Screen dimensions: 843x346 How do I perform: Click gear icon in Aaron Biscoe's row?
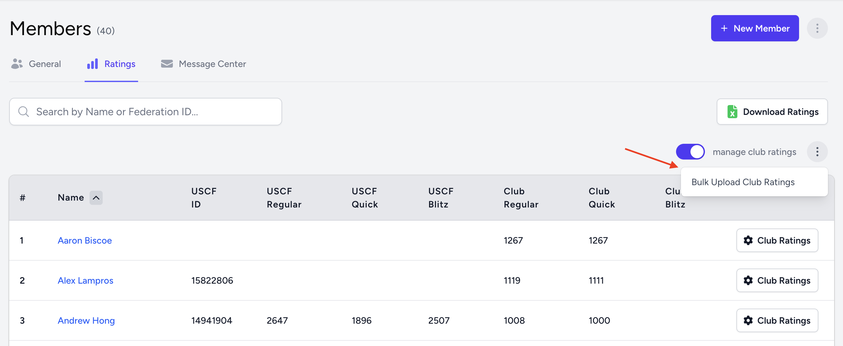(748, 240)
